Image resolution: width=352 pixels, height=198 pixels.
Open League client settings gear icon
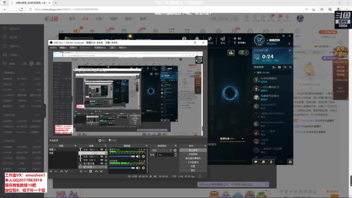283,36
